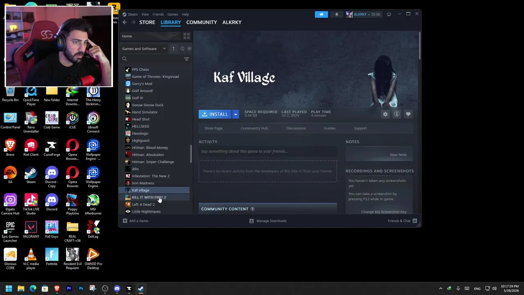Click Community Content help question mark
Screen dimensions: 524x295
click(252, 209)
